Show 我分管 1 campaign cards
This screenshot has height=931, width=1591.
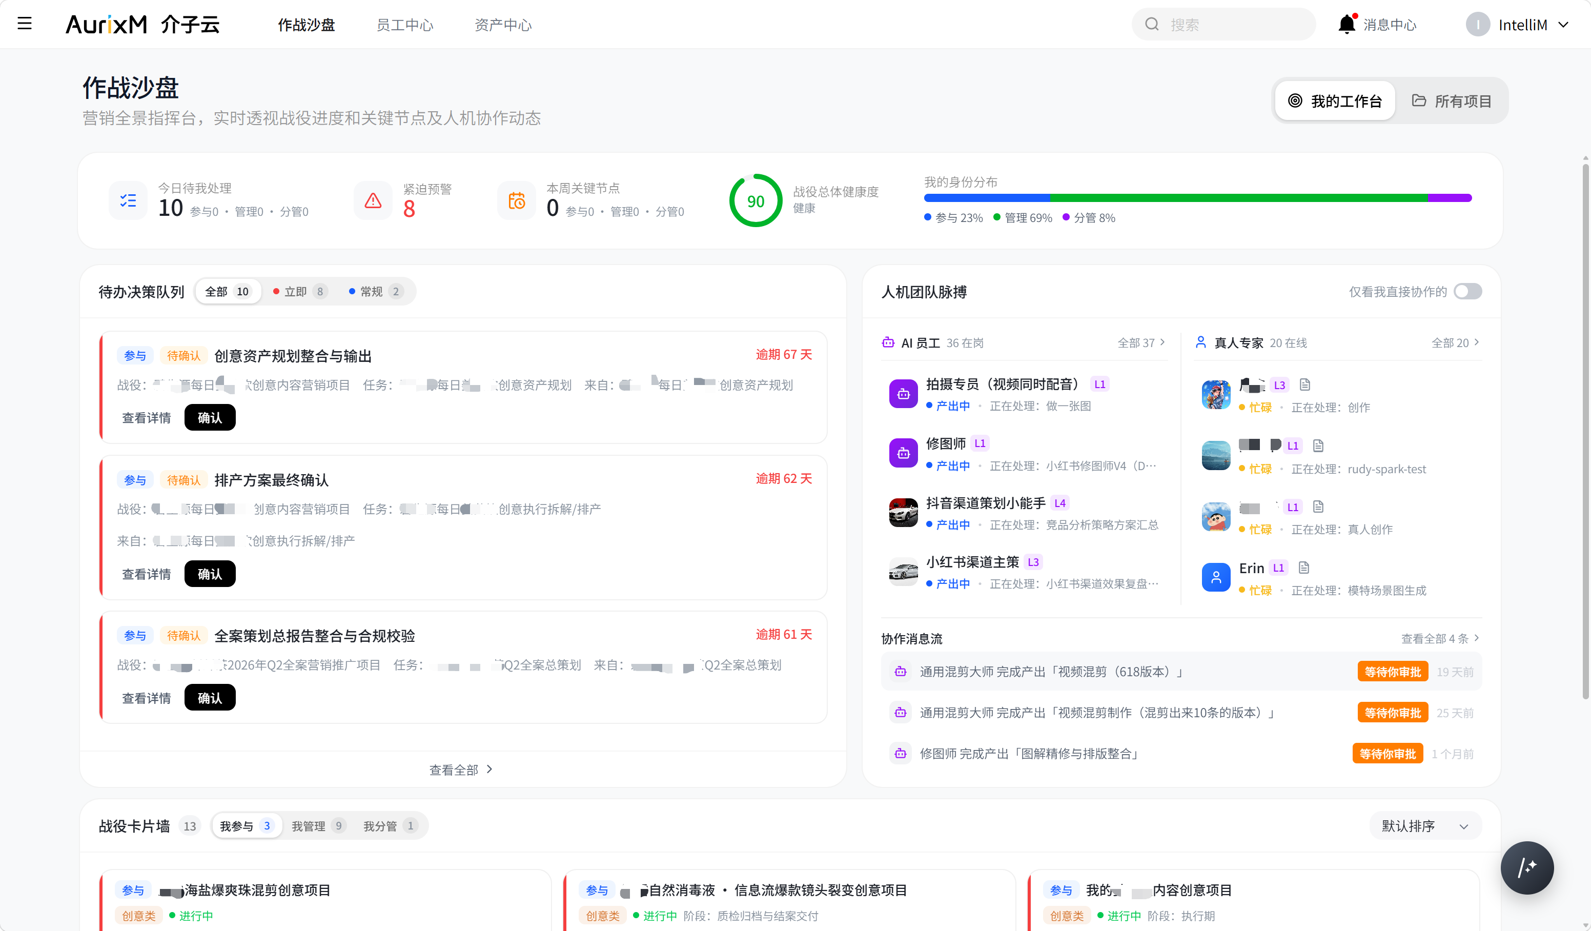point(390,825)
